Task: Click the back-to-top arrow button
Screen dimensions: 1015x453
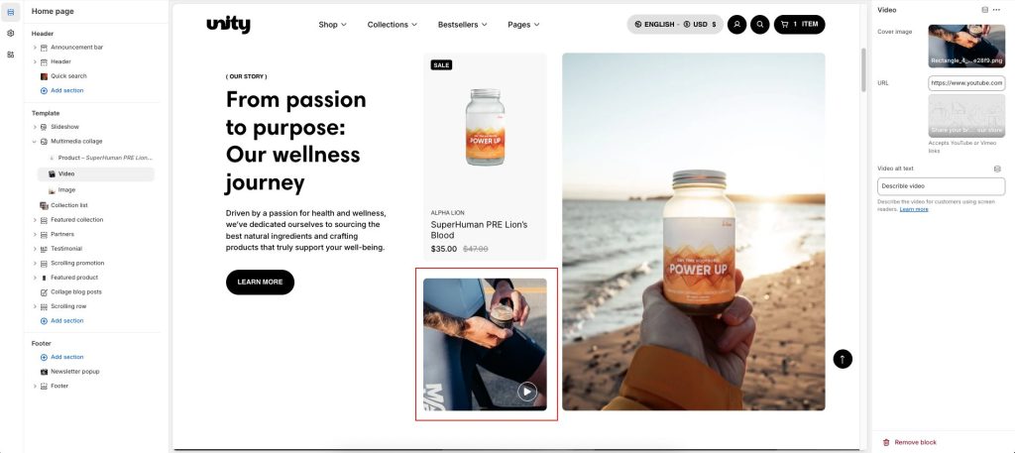Action: (843, 359)
